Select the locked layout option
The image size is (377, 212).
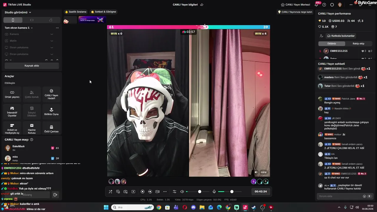point(51,20)
